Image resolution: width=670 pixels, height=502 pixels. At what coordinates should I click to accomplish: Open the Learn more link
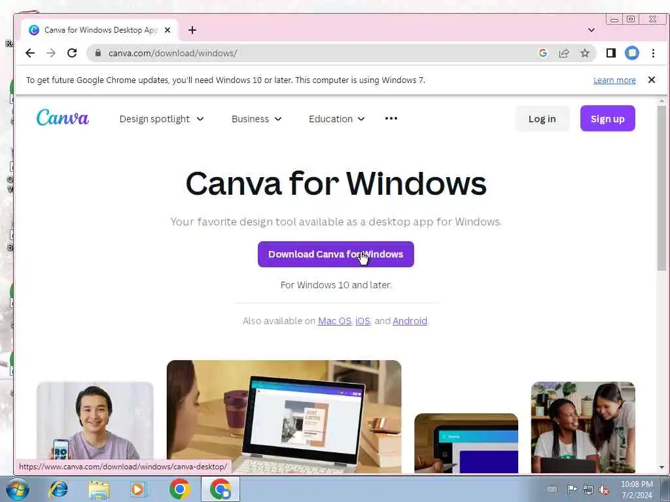coord(614,80)
